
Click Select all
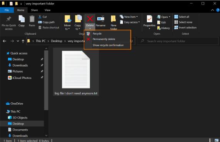tap(182, 17)
